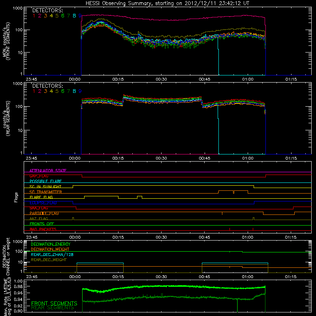Viewport: 316px width, 316px height.
Task: Select detector 1 in the front segments legend
Action: pos(34,16)
